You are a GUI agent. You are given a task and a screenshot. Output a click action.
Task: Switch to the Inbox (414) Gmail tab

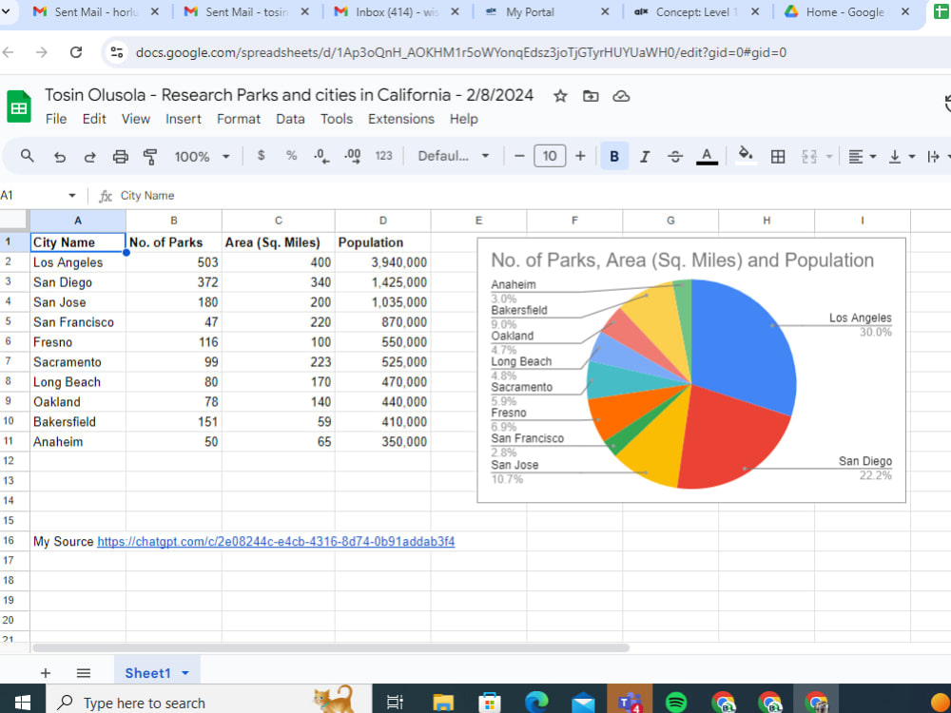(x=398, y=12)
